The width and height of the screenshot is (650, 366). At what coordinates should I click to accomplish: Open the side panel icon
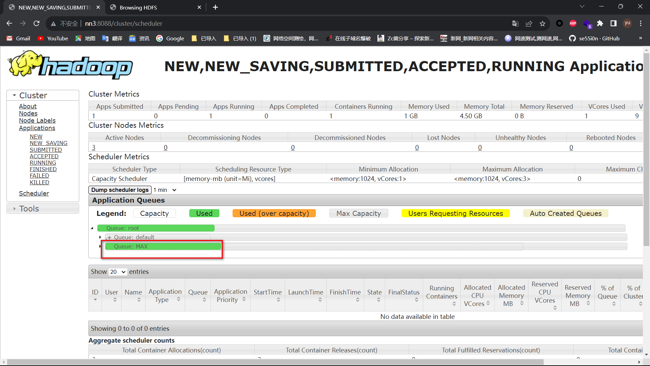pyautogui.click(x=613, y=23)
